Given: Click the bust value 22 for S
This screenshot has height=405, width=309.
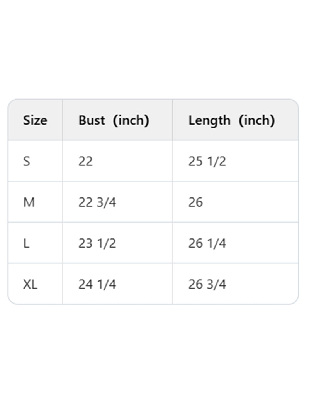Looking at the screenshot, I should click(85, 161).
